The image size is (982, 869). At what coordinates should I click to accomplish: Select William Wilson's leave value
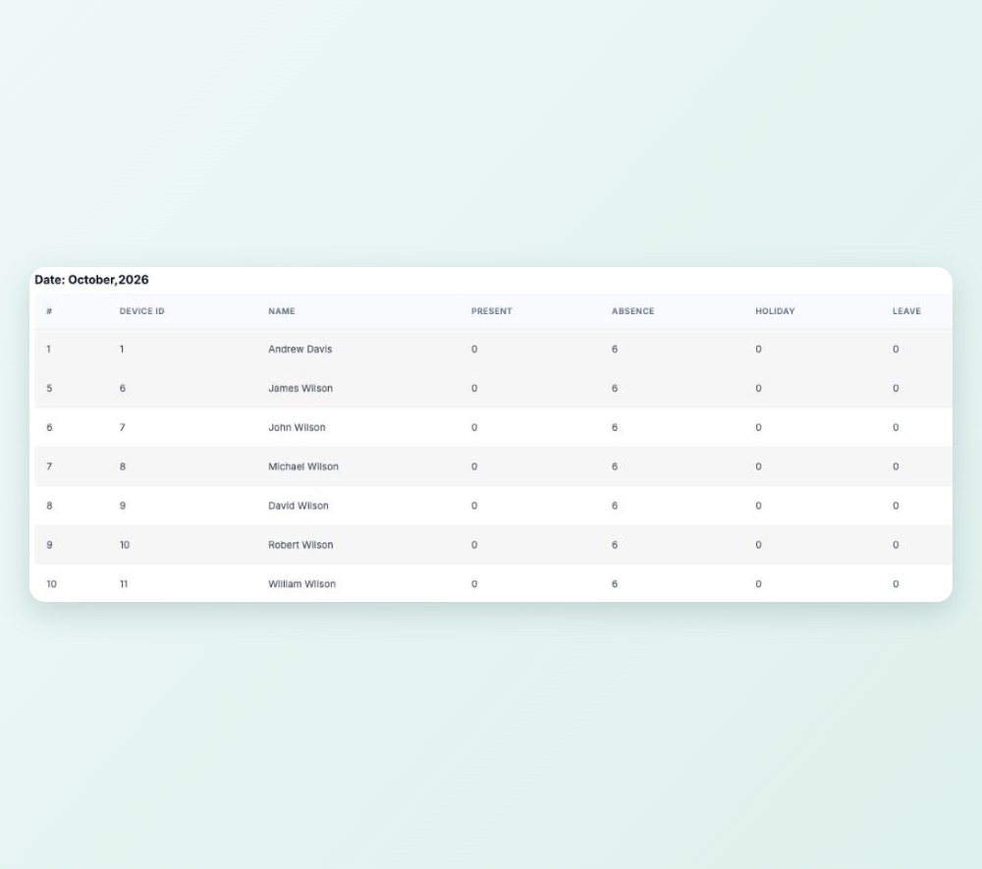pyautogui.click(x=896, y=584)
